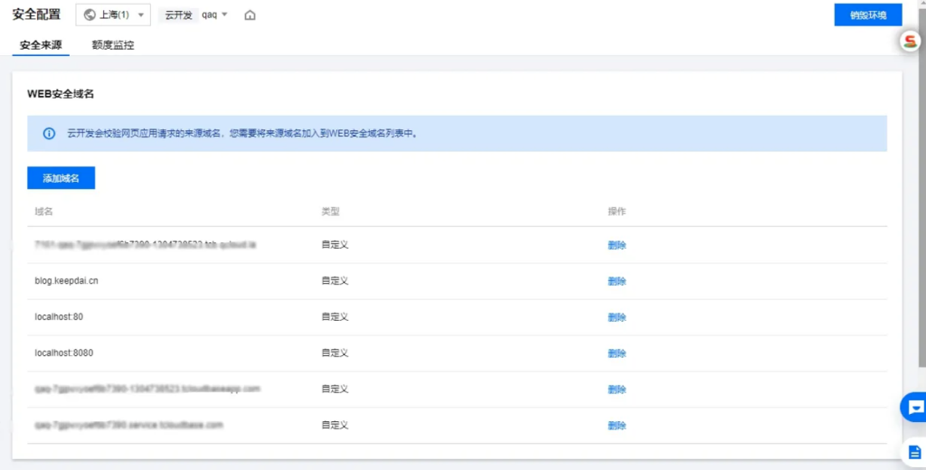Open the chat support bubble icon
This screenshot has width=926, height=470.
pos(914,407)
